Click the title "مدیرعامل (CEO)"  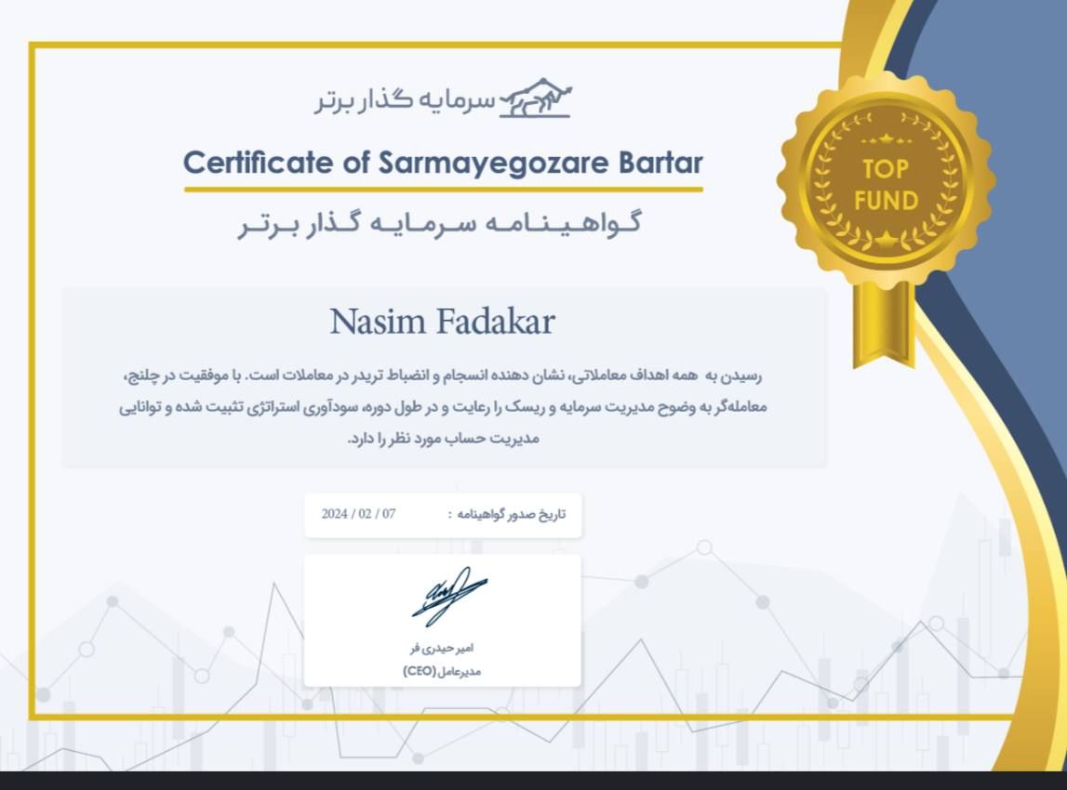pos(442,672)
